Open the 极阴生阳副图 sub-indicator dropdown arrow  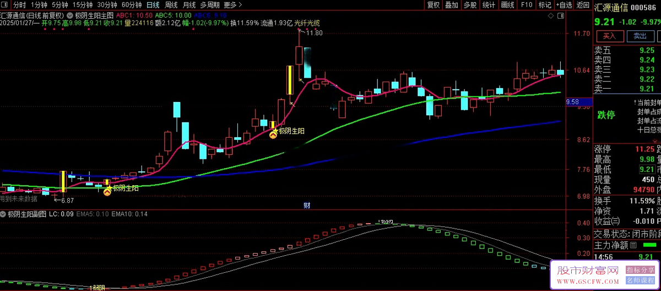pos(3,214)
